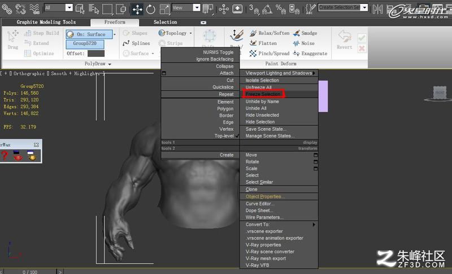The image size is (452, 274).
Task: Choose the Rectangular Selection Region tool
Action: pos(107,9)
